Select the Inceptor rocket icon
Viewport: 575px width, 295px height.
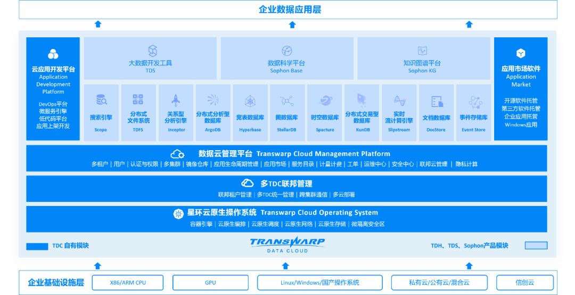pyautogui.click(x=176, y=100)
